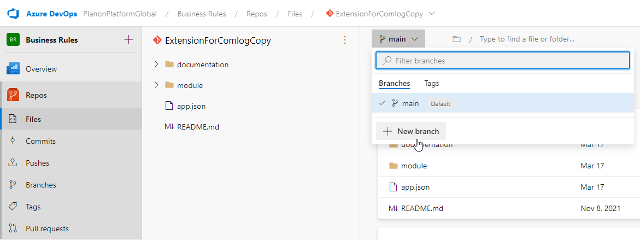Select the main default branch
The image size is (640, 240).
(410, 103)
